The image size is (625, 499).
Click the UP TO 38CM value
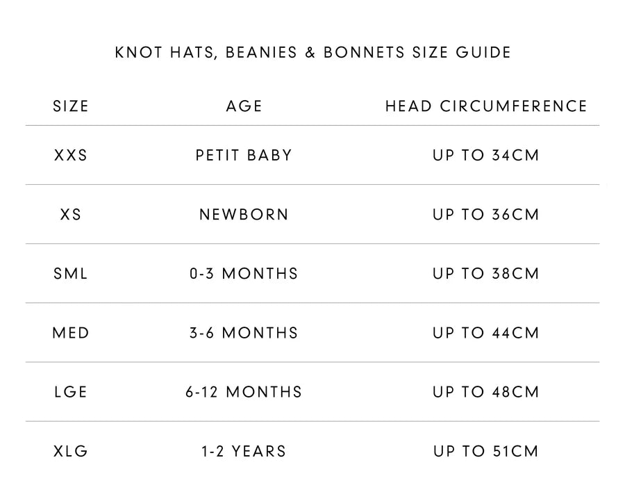(x=486, y=274)
